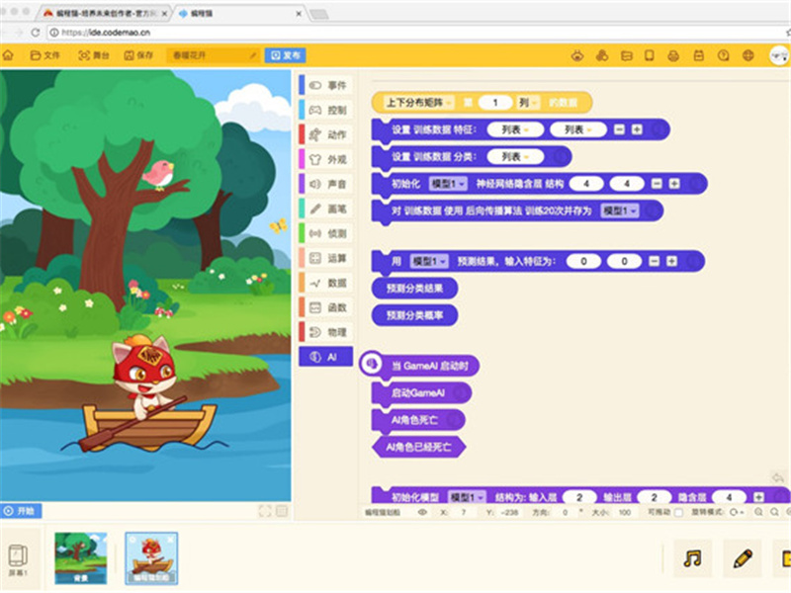Select the 运算 (Operators) block category
The image size is (791, 593).
tap(326, 258)
